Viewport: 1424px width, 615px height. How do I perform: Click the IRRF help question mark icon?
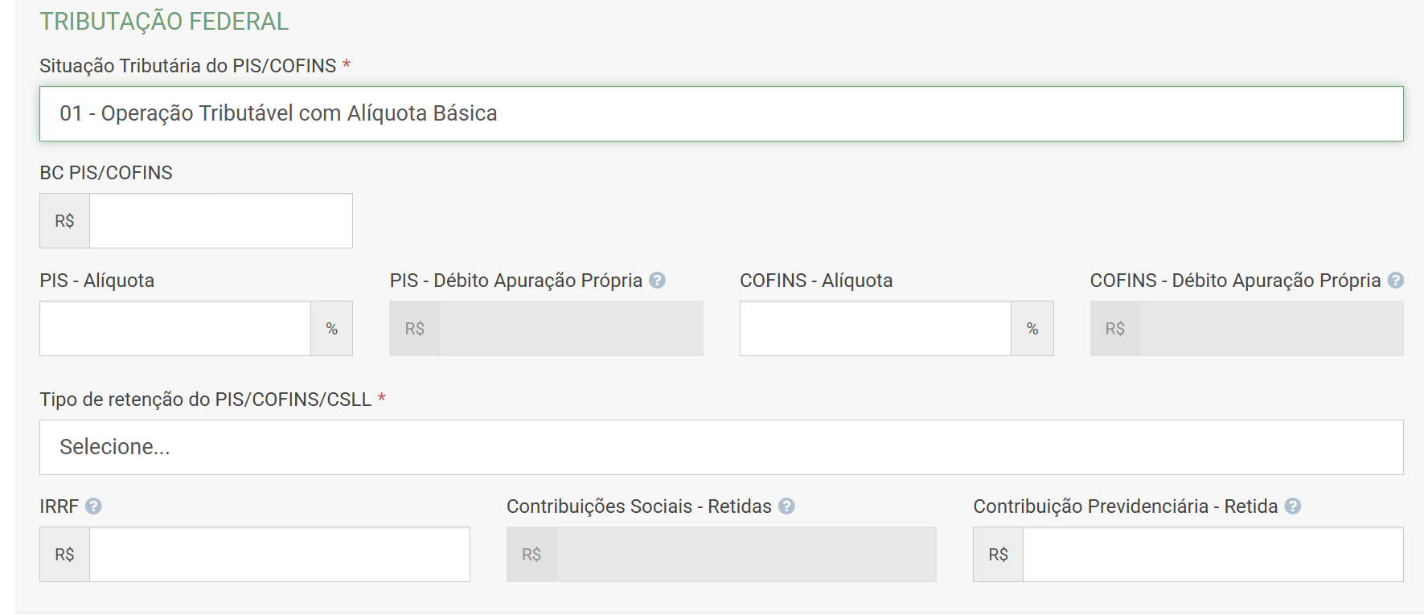93,506
